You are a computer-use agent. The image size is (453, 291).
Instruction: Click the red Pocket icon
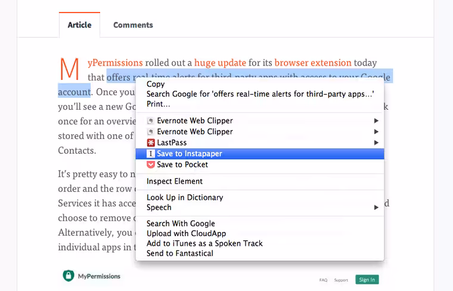click(x=151, y=165)
